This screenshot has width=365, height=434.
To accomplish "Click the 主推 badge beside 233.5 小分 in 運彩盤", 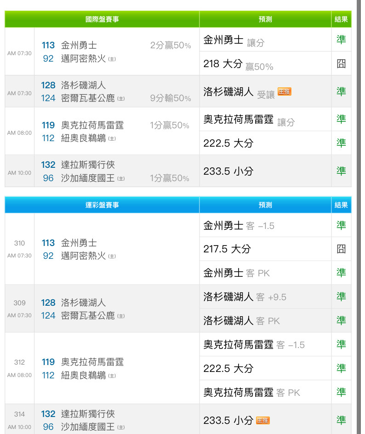I will pyautogui.click(x=262, y=420).
